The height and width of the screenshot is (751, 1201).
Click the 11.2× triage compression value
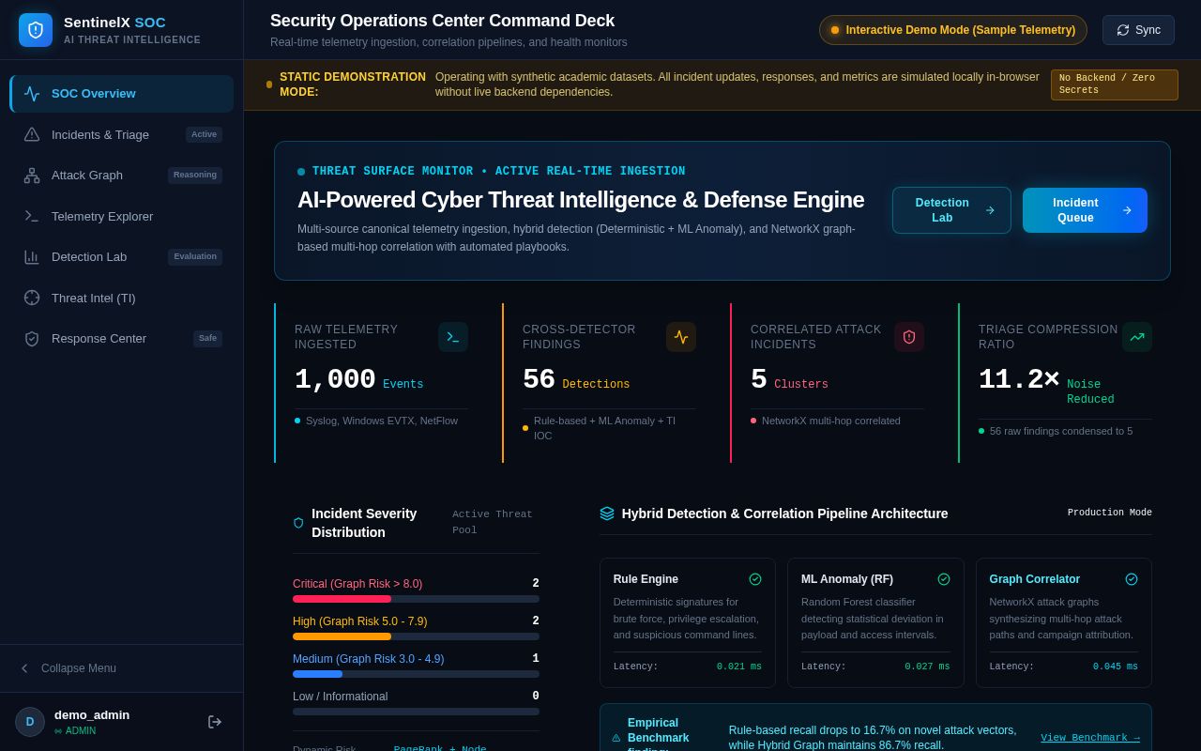(1019, 379)
